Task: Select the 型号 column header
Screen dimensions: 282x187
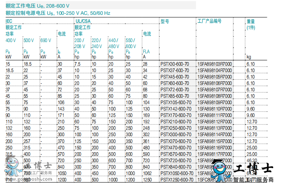Action: 165,22
